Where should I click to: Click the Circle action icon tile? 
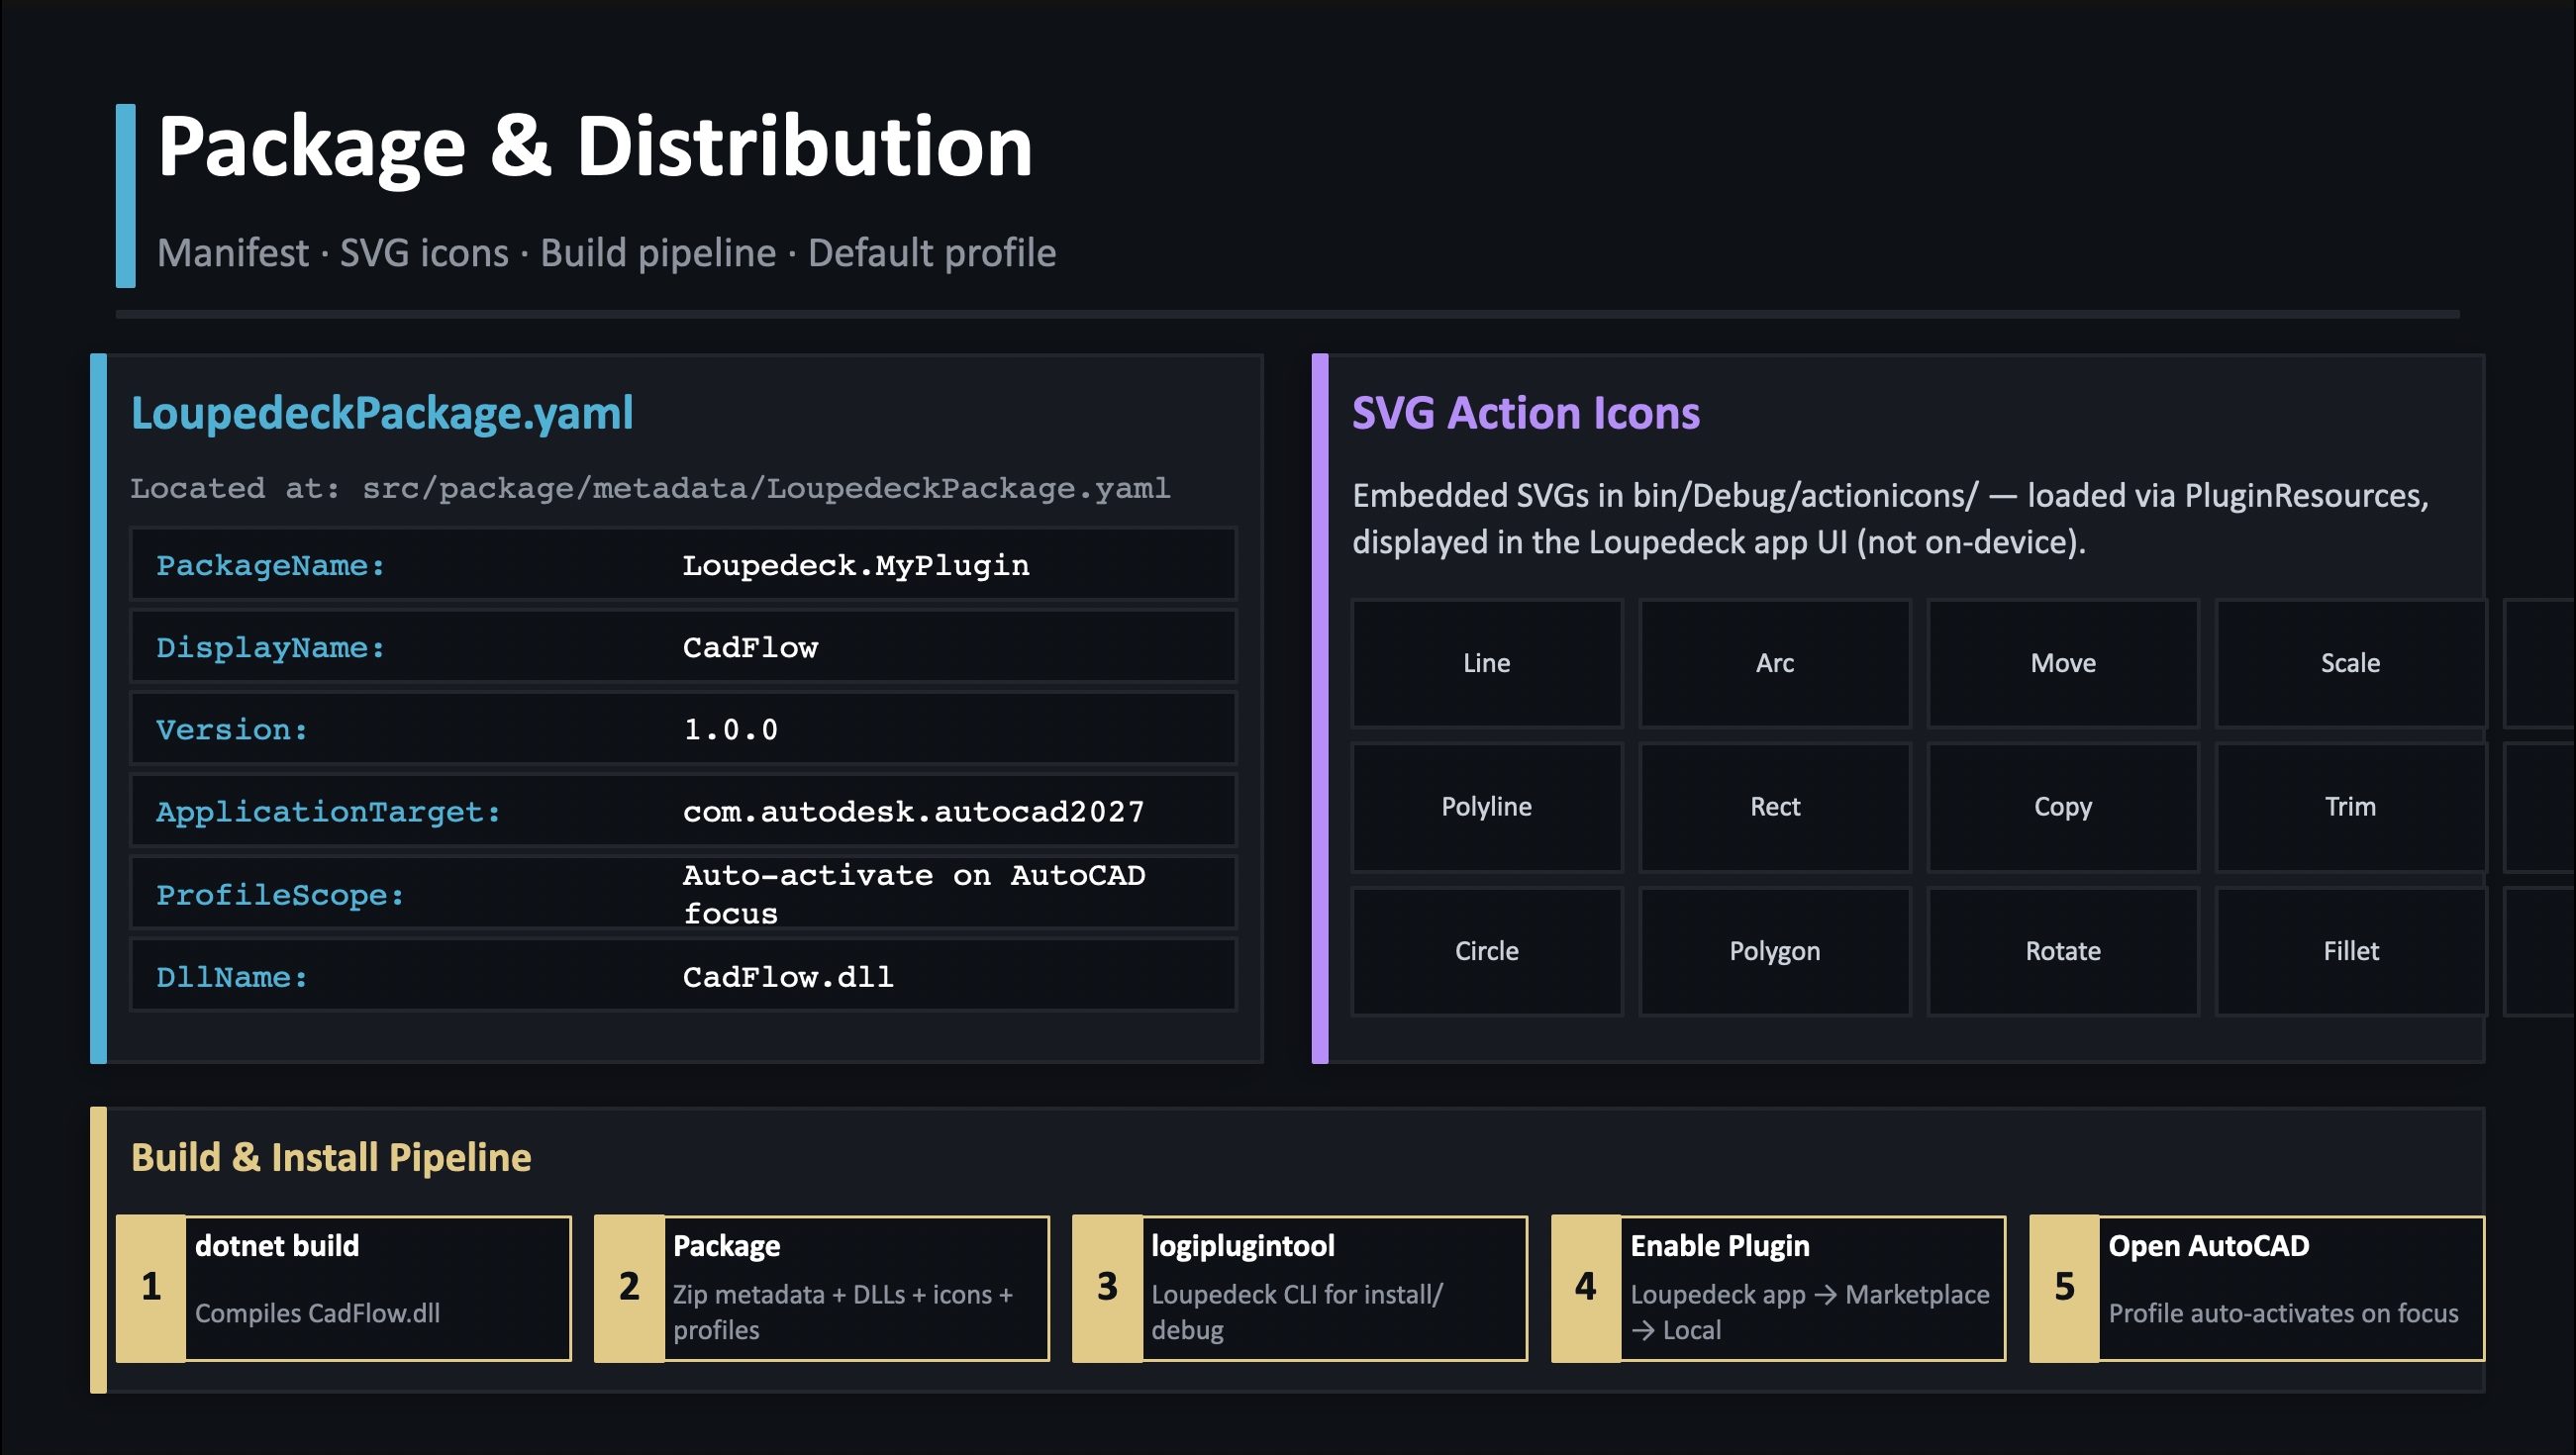pos(1486,951)
